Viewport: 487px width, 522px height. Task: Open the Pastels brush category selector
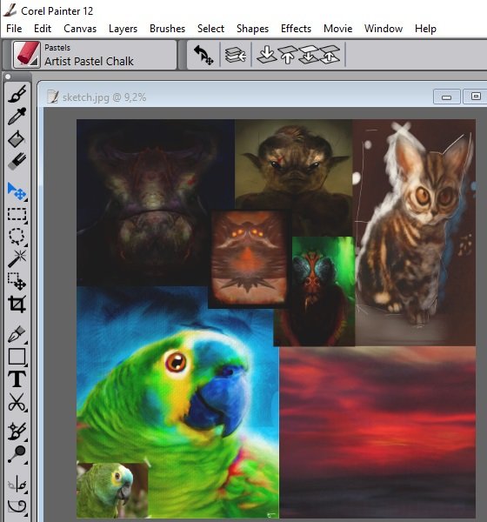(x=26, y=55)
